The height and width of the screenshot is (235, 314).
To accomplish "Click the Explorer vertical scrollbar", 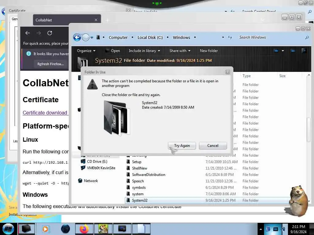I will coord(308,130).
